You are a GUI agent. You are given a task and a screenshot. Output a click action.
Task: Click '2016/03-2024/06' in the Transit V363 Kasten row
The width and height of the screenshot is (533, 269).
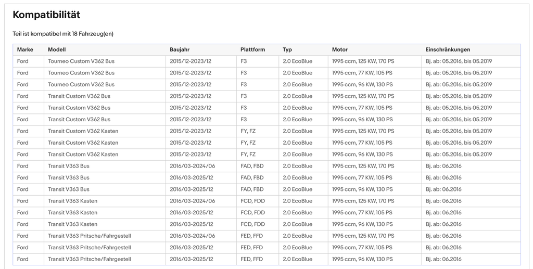point(193,201)
